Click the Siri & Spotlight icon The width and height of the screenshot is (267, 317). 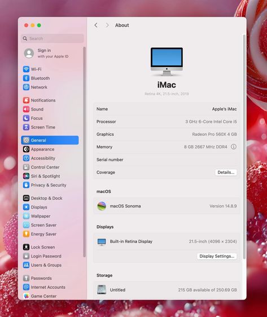point(26,176)
